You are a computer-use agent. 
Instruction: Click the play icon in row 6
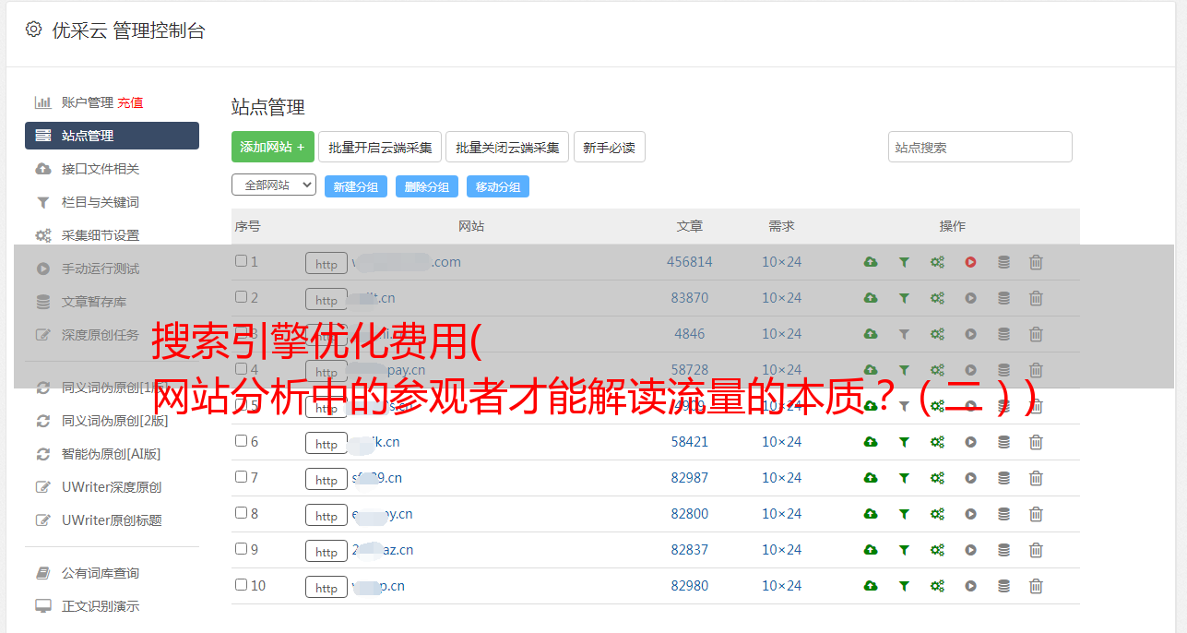[x=970, y=442]
